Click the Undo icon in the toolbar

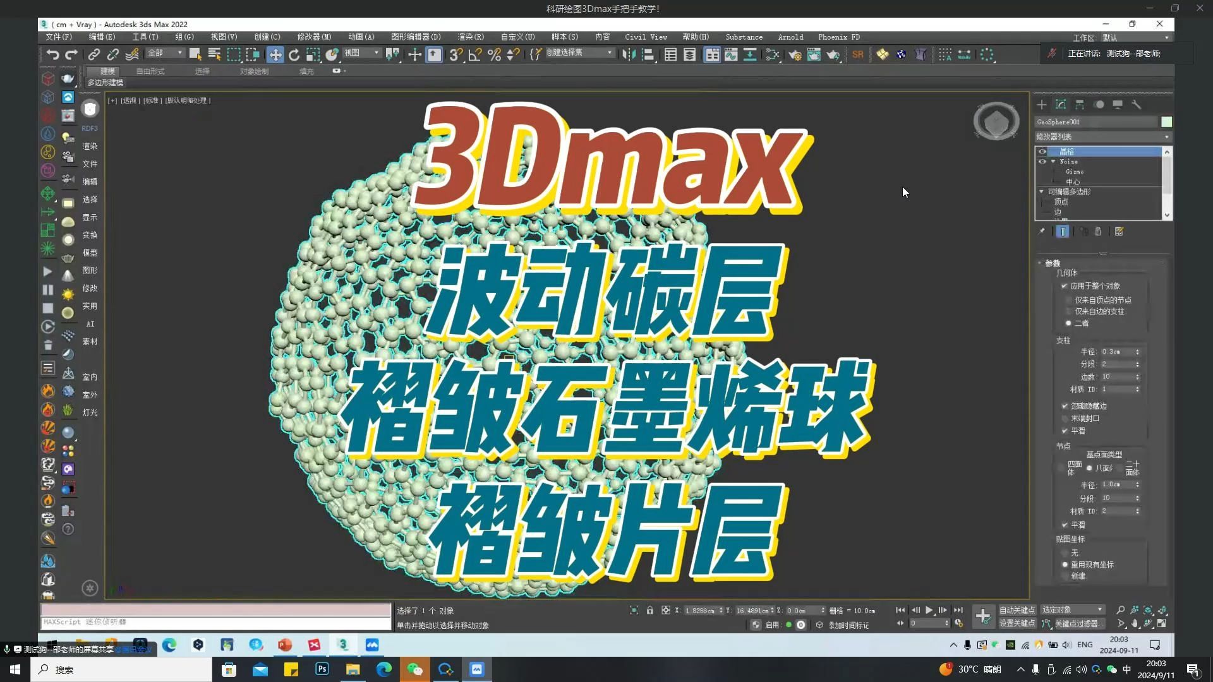[52, 54]
